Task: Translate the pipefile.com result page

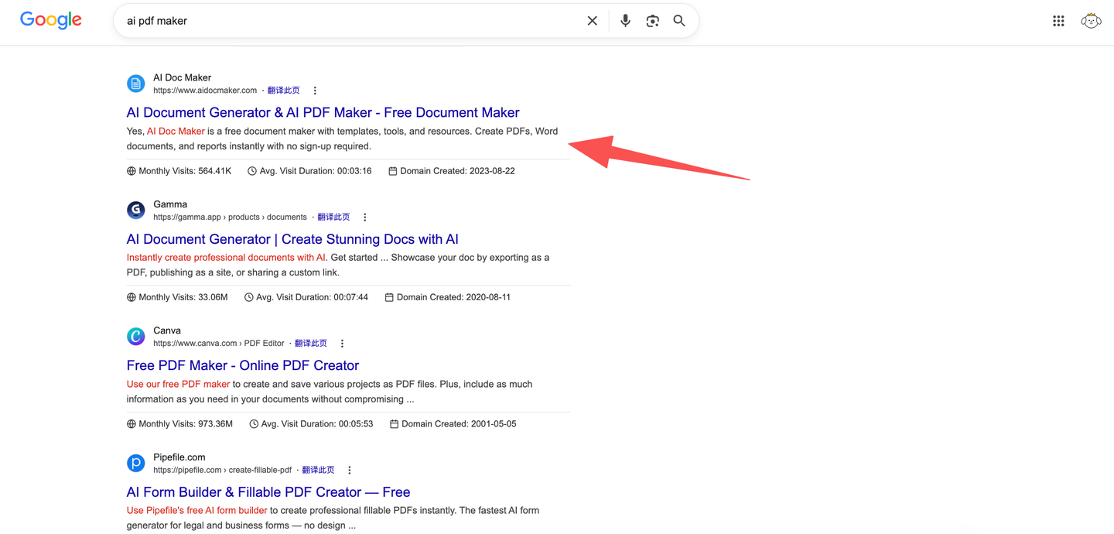Action: pos(319,471)
